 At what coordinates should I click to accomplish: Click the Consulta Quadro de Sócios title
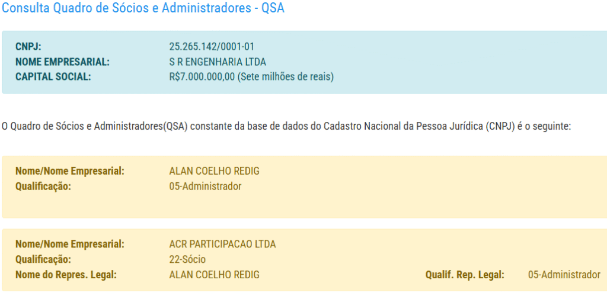click(143, 10)
